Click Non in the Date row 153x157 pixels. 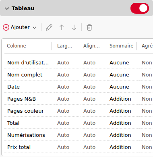147,87
